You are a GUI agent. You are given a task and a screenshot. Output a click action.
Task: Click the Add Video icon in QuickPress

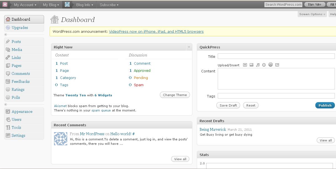(251, 65)
